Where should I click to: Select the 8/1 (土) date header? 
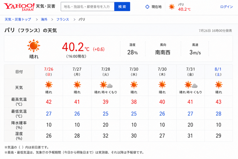pos(218,72)
